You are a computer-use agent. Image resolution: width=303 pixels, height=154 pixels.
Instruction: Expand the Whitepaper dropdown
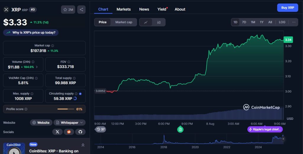tap(69, 122)
